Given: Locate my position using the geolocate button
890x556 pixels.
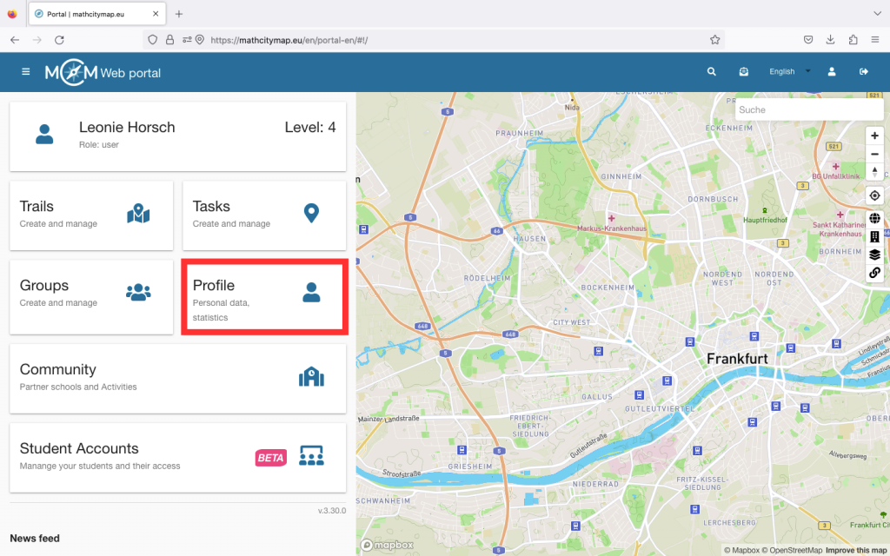Looking at the screenshot, I should (x=874, y=196).
